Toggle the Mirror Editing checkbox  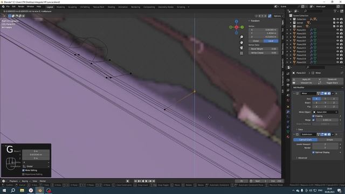tap(23, 170)
